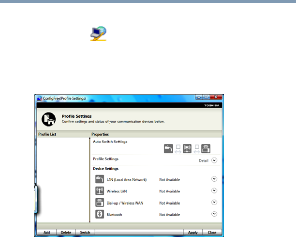Image resolution: width=296 pixels, height=237 pixels.
Task: Expand the Dial-up / Wireless WAN settings
Action: click(x=214, y=203)
